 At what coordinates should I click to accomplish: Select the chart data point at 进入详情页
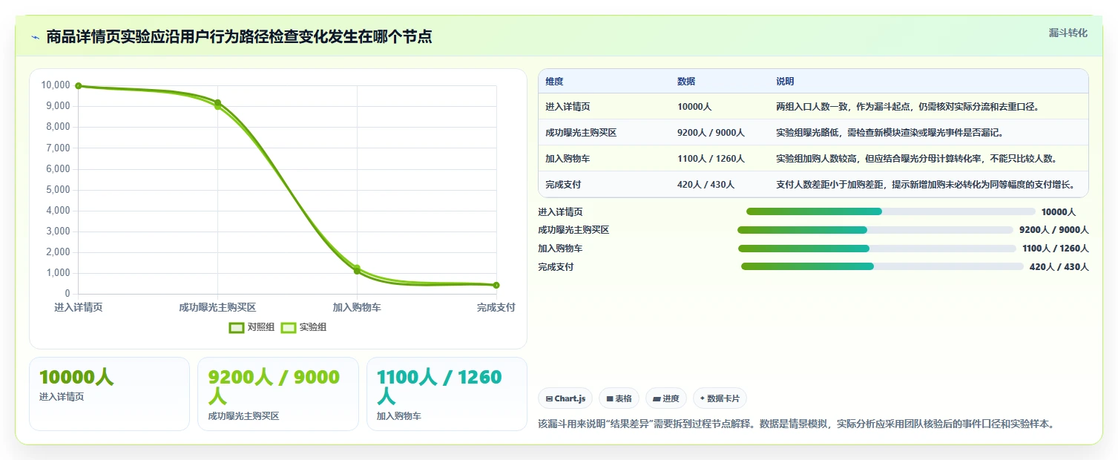[79, 86]
